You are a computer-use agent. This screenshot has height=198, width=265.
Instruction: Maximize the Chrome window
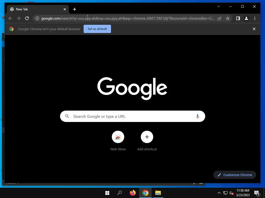tap(242, 6)
